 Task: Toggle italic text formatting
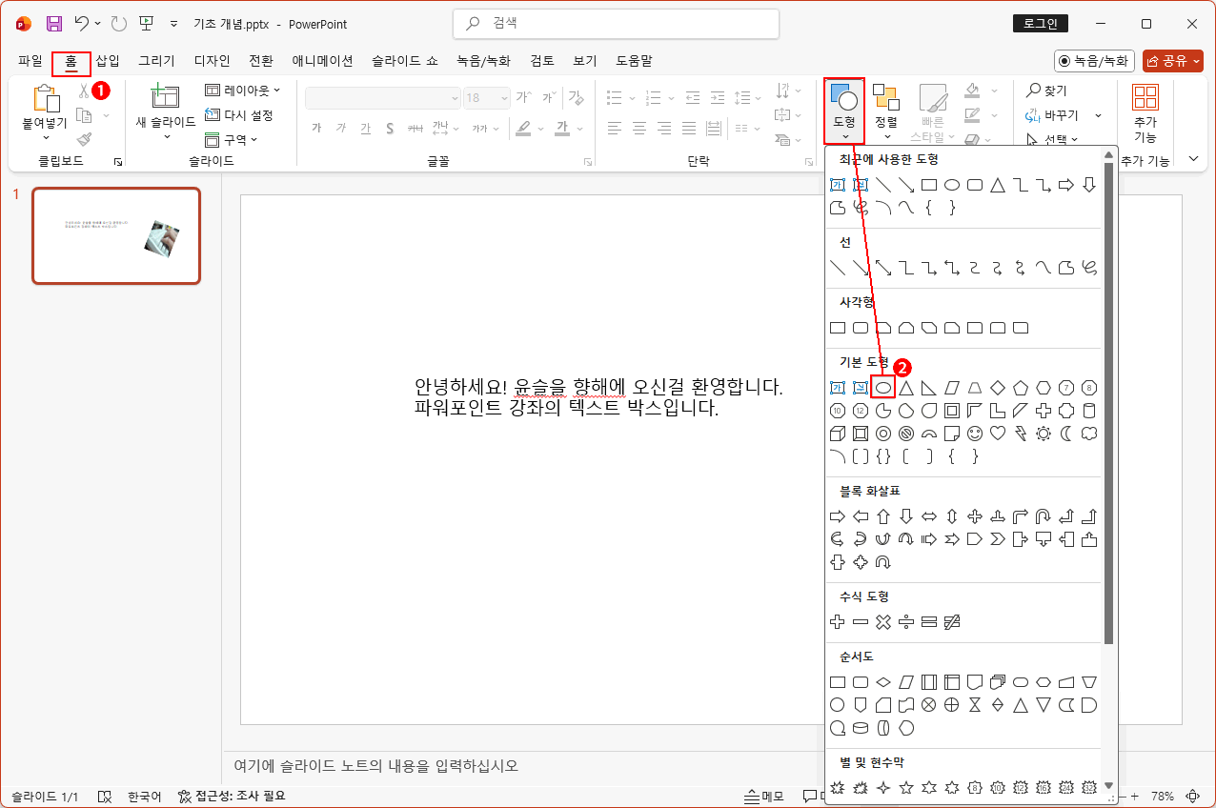coord(341,128)
